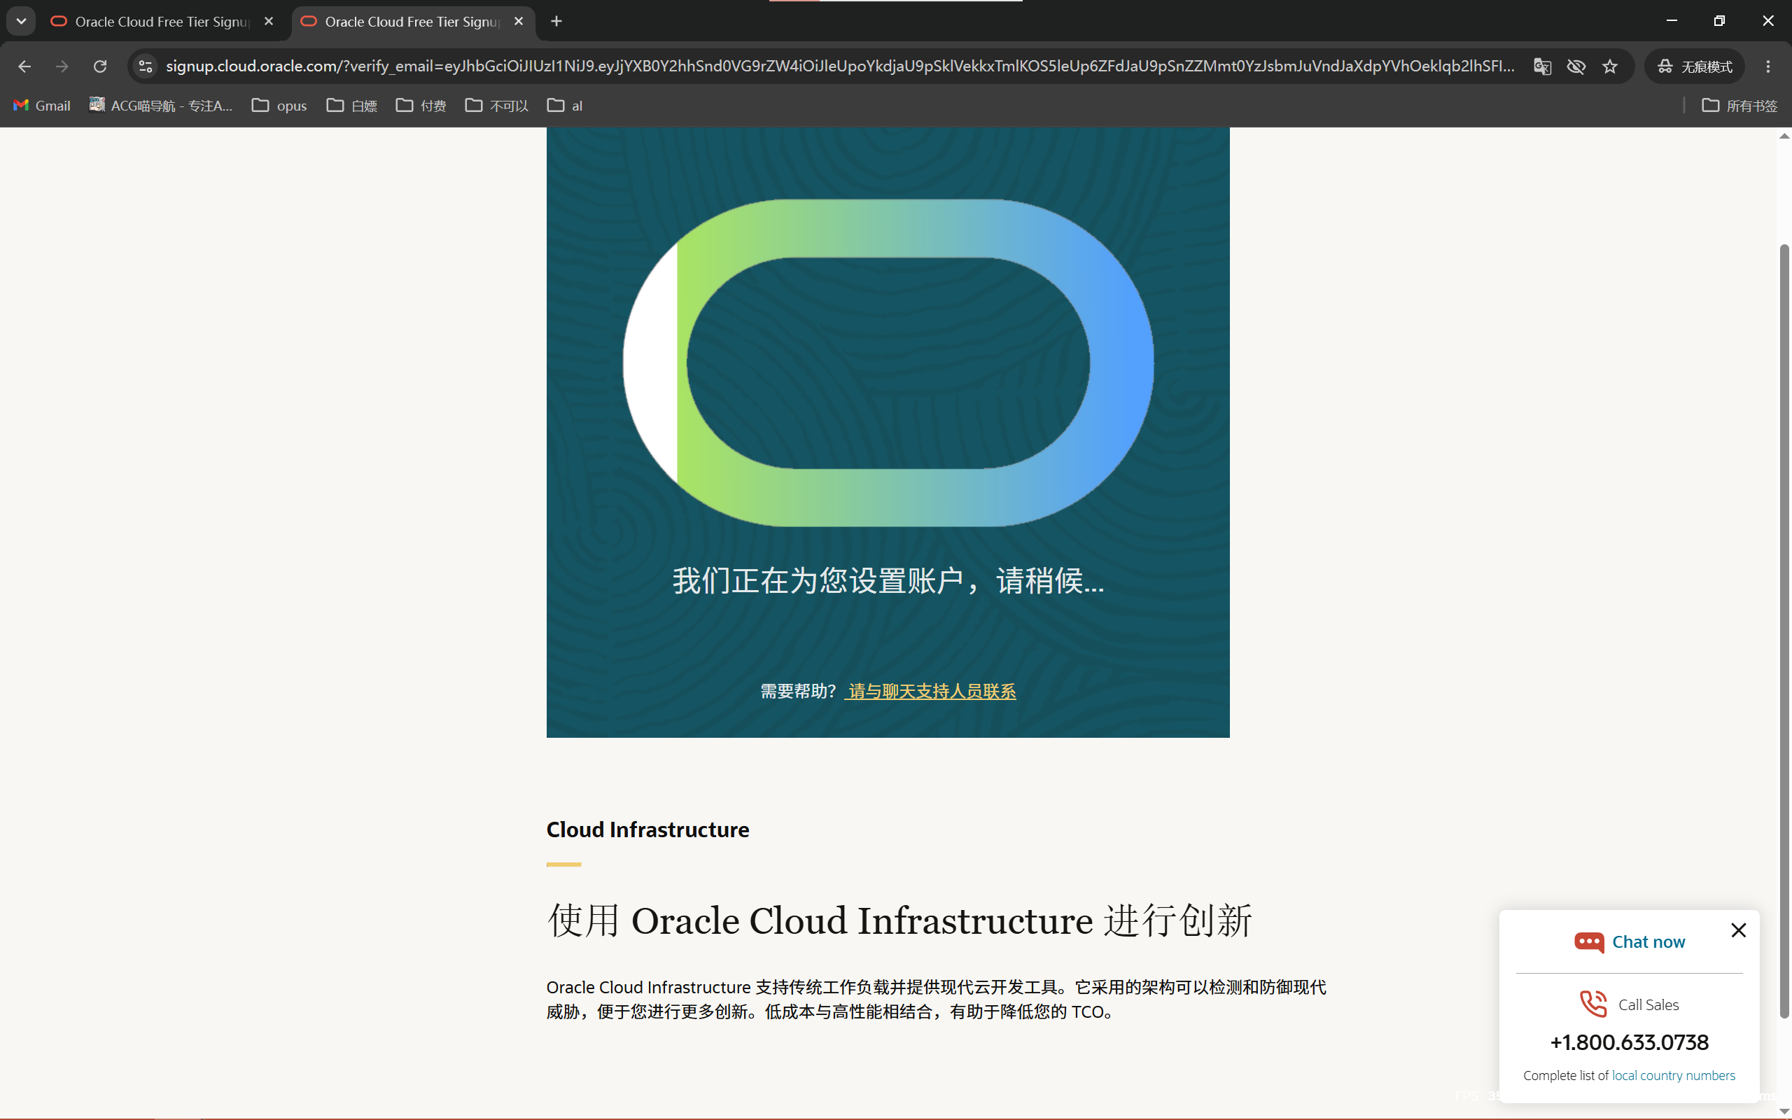Open the 付费 bookmarks folder
This screenshot has width=1792, height=1120.
tap(421, 106)
